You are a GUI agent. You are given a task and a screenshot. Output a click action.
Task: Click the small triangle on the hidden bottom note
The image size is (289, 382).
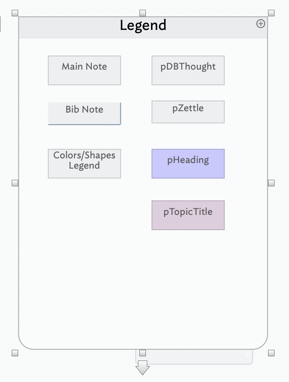[248, 356]
